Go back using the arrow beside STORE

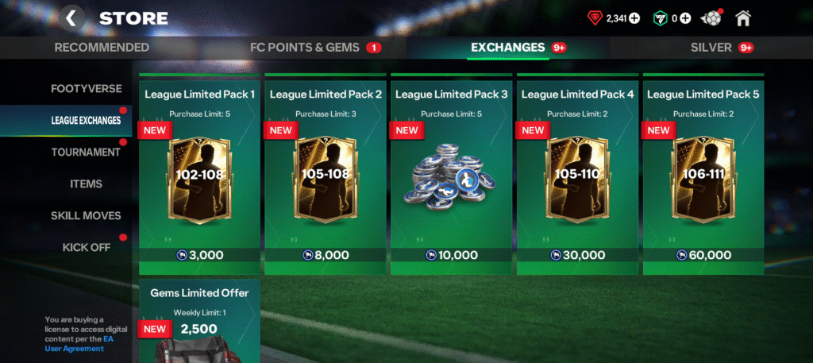(71, 18)
